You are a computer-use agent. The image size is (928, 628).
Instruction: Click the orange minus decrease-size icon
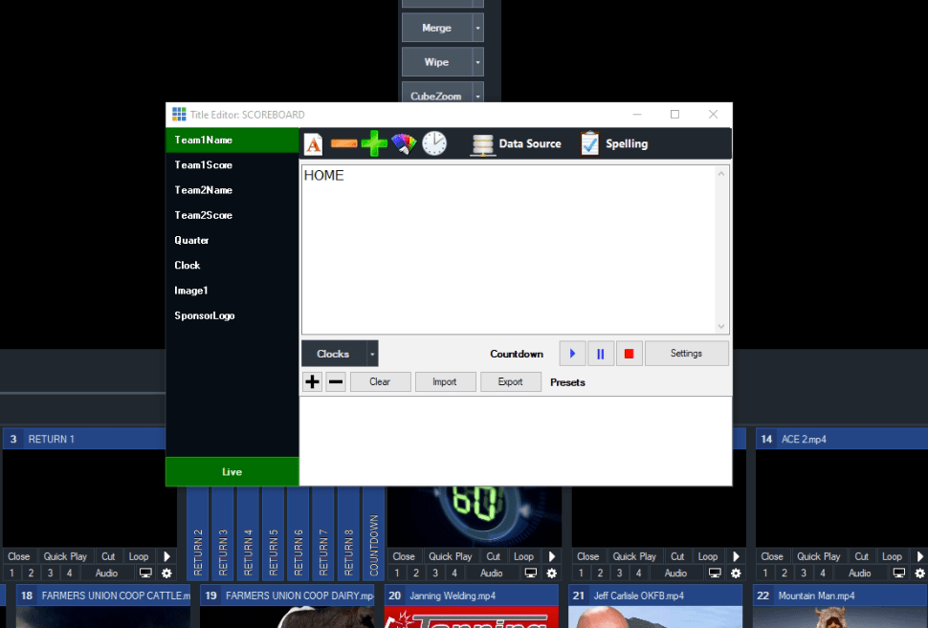[x=343, y=144]
